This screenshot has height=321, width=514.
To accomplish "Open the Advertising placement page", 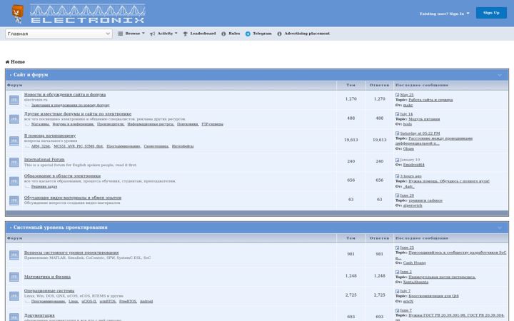I will click(303, 34).
